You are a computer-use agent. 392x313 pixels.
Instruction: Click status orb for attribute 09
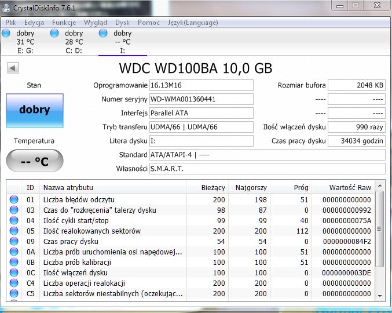point(14,241)
